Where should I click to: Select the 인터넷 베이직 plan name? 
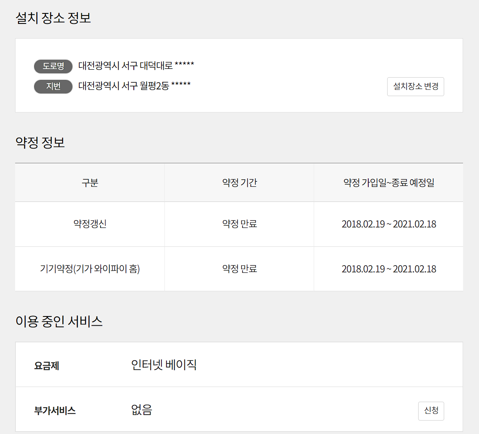pos(164,365)
